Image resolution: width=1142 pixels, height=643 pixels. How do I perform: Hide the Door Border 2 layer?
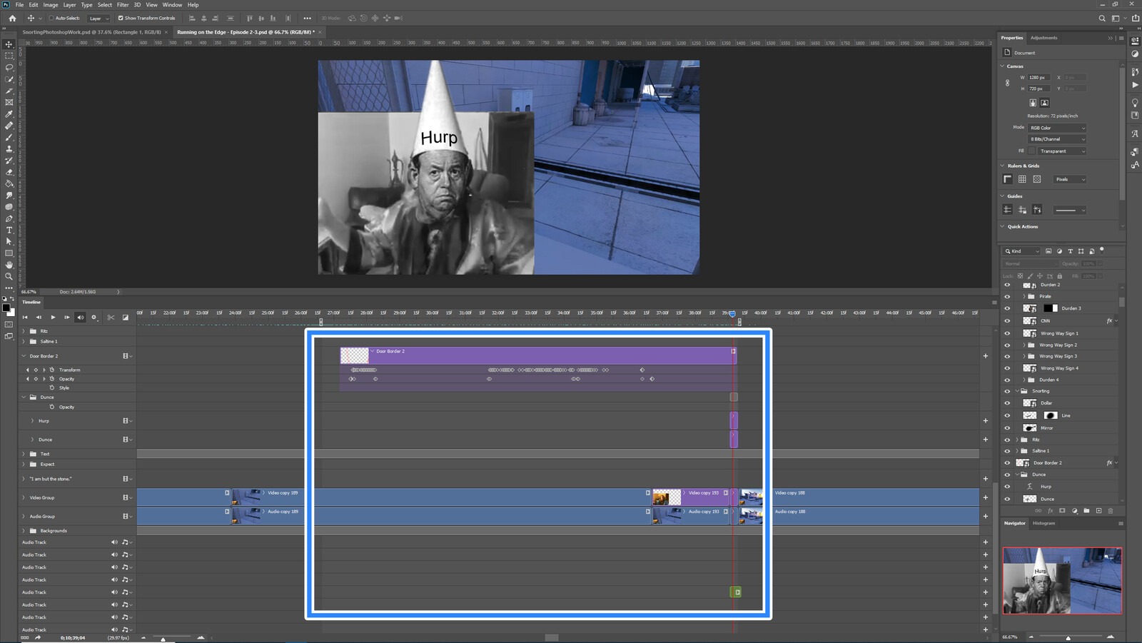(1007, 463)
